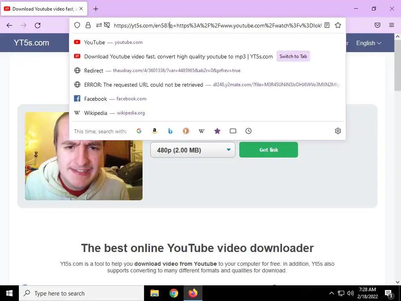
Task: Open a new browser tab
Action: tap(96, 9)
